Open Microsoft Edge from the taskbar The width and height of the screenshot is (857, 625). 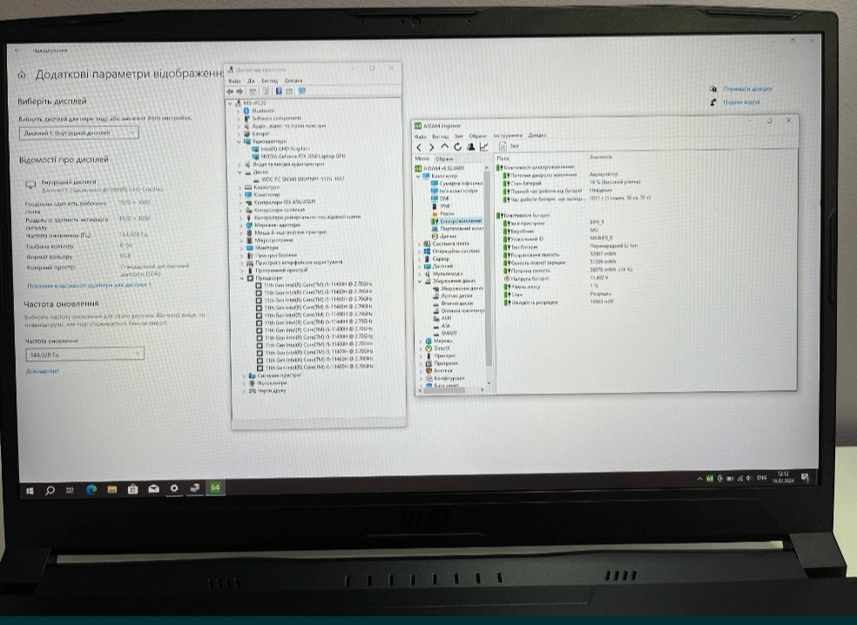tap(91, 489)
